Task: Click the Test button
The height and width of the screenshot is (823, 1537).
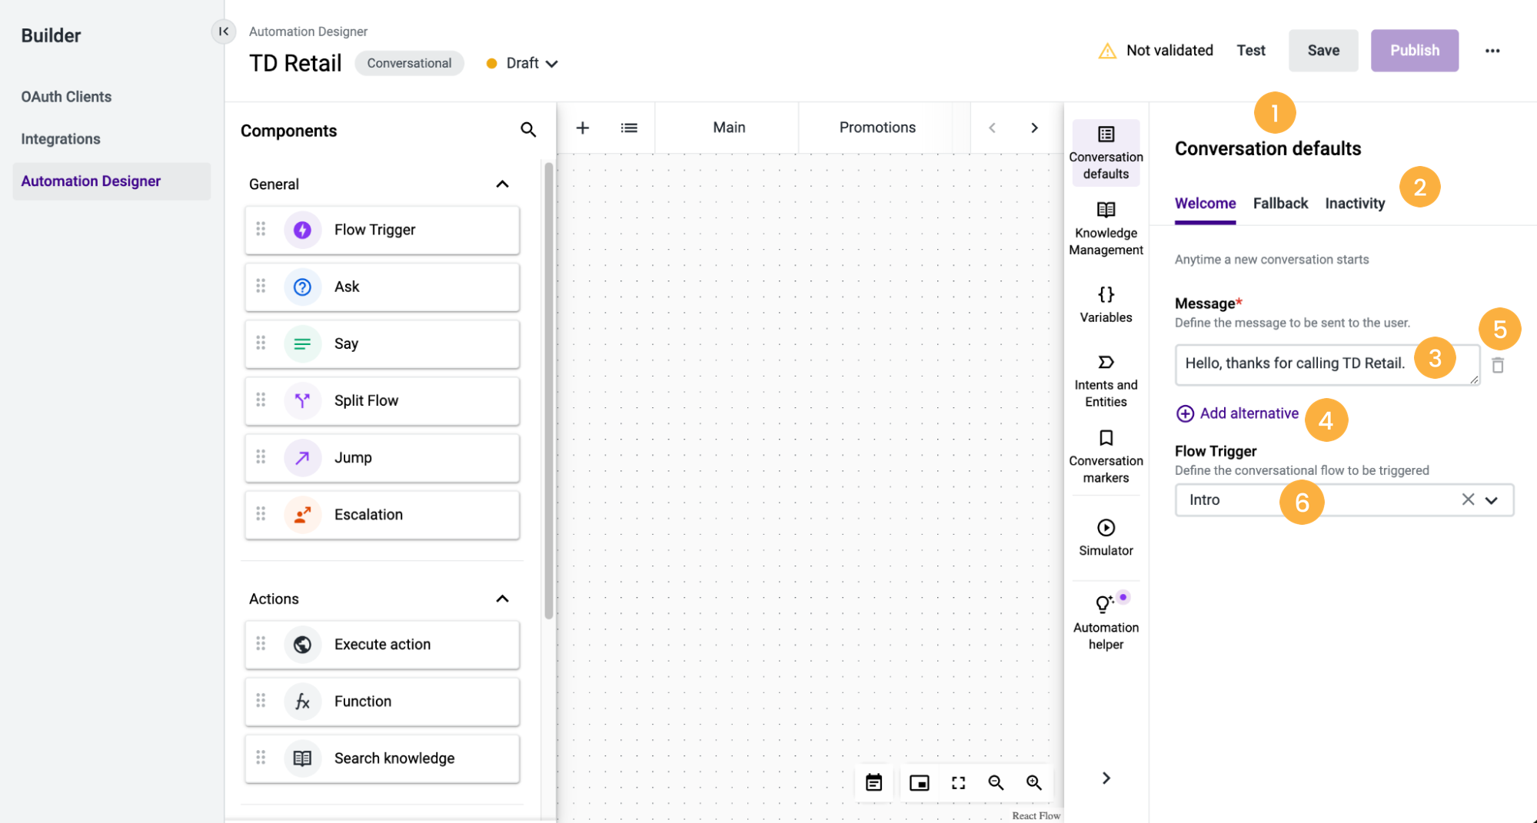Action: tap(1250, 51)
